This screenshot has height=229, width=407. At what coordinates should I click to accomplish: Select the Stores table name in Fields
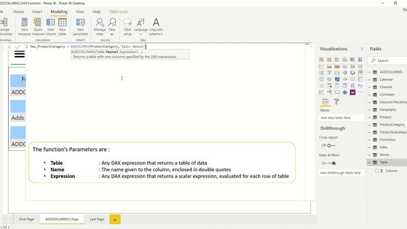coord(384,155)
